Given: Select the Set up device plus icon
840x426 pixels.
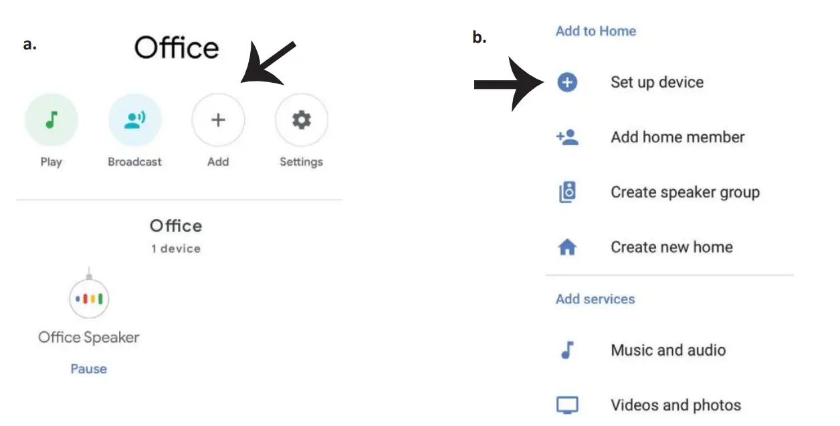Looking at the screenshot, I should 566,81.
